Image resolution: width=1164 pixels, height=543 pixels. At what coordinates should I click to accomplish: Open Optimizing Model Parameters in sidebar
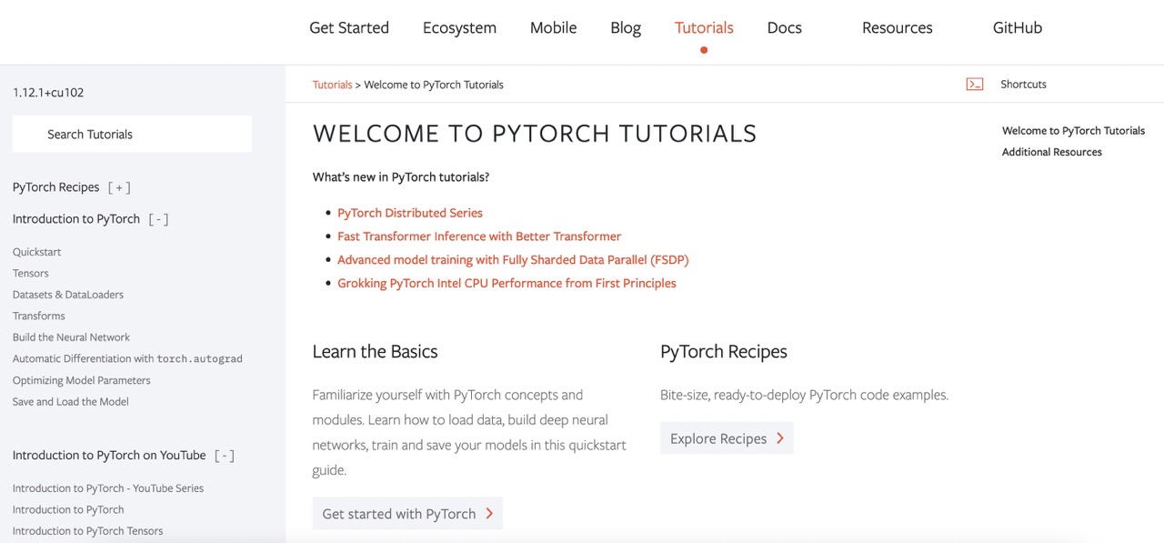pos(82,380)
